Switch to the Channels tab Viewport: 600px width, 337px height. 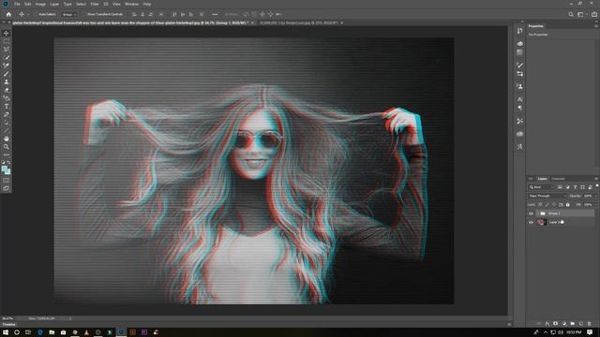559,179
